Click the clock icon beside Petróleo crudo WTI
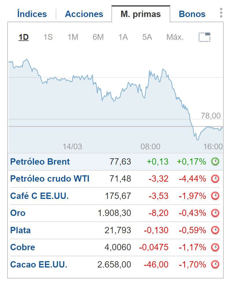228x288 pixels. pos(215,179)
